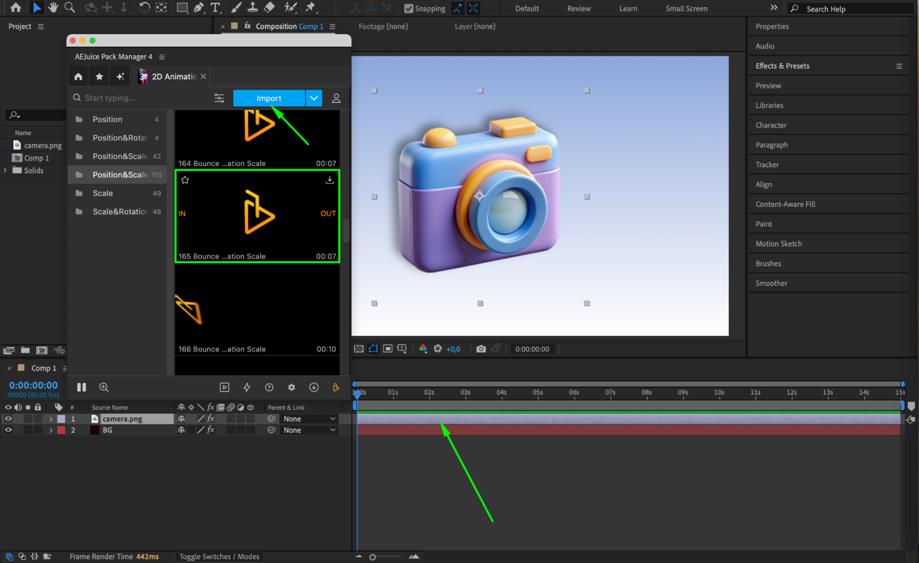Open the Import dropdown arrow
Viewport: 919px width, 563px height.
(314, 98)
